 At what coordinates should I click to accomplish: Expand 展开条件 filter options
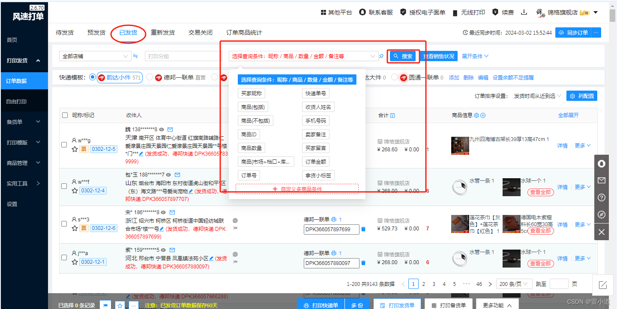[x=475, y=56]
